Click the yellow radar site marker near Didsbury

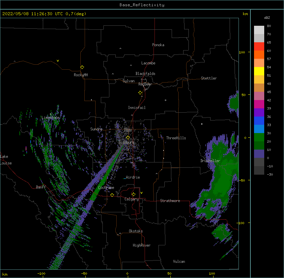pos(128,137)
